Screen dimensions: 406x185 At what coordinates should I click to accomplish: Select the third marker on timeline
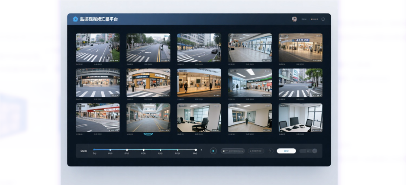click(127, 150)
